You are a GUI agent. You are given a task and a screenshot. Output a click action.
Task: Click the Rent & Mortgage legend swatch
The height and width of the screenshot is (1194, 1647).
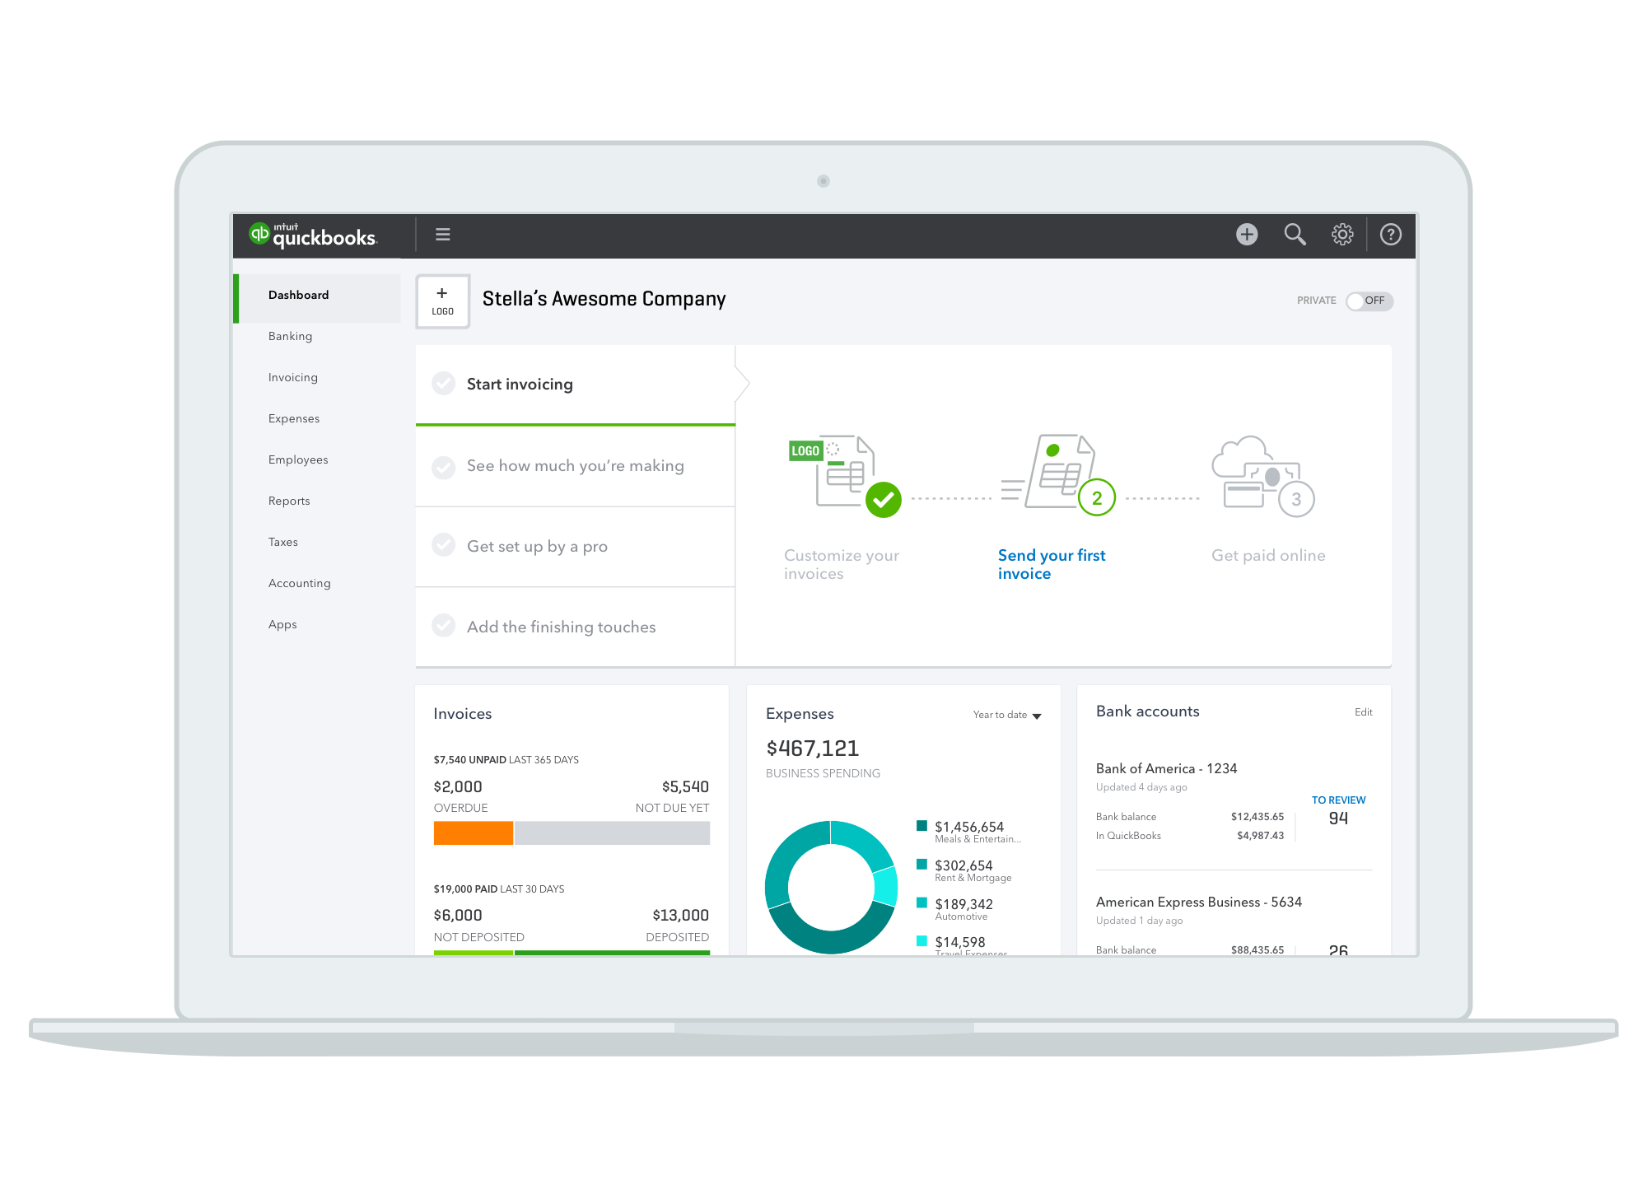pos(922,865)
